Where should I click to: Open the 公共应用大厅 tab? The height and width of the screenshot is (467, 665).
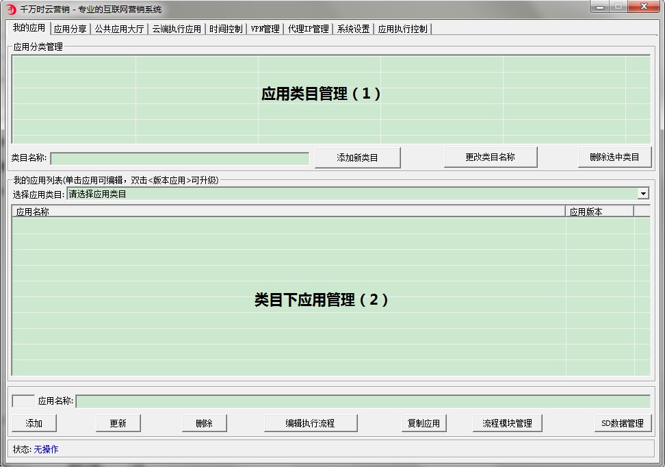119,29
